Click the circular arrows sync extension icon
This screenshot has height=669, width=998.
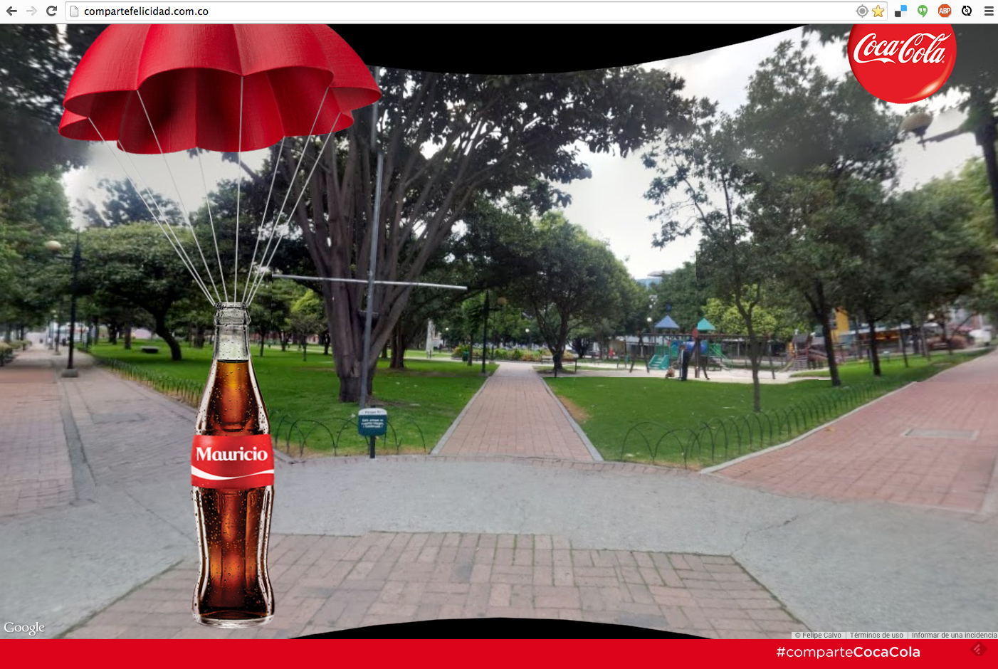click(967, 11)
